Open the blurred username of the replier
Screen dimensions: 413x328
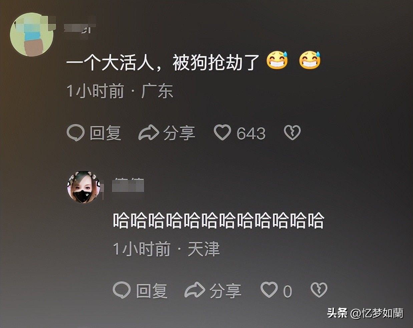click(x=128, y=185)
